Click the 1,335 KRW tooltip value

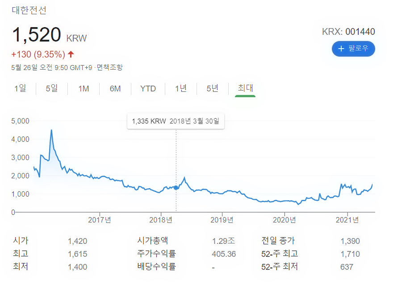point(149,121)
